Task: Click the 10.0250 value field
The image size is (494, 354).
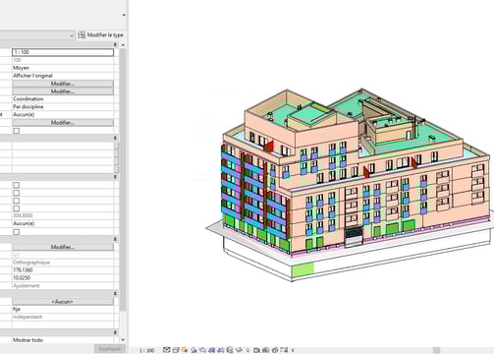Action: click(63, 278)
